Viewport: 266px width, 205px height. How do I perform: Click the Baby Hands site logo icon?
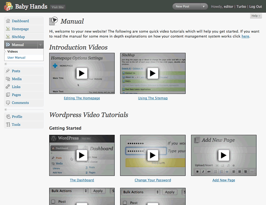click(8, 6)
